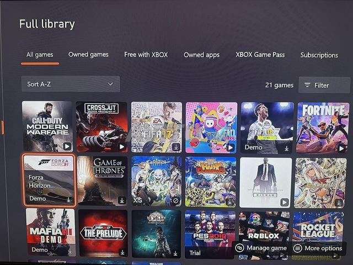The width and height of the screenshot is (353, 265).
Task: Select the FIFA 17 game tile
Action: 157,128
